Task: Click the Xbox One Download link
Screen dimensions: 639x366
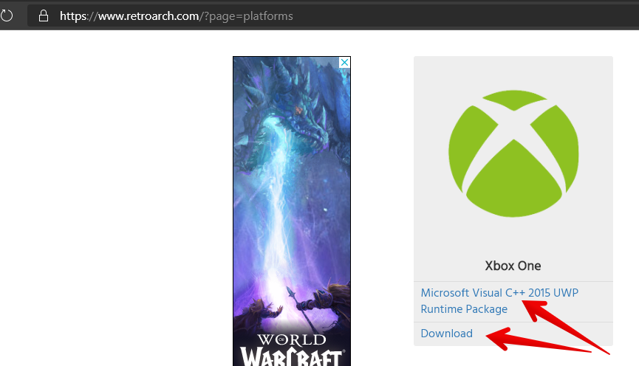Action: (446, 334)
